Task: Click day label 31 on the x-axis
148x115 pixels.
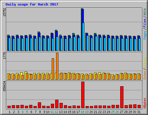Action: [x=139, y=112]
